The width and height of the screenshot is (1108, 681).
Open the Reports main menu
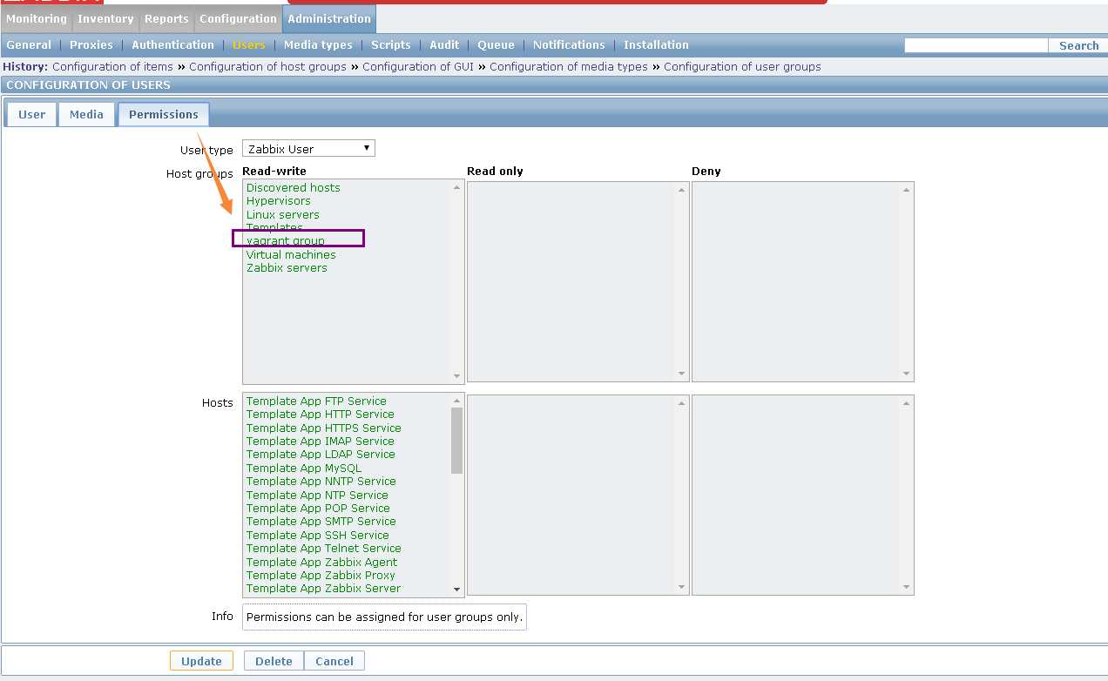coord(166,18)
